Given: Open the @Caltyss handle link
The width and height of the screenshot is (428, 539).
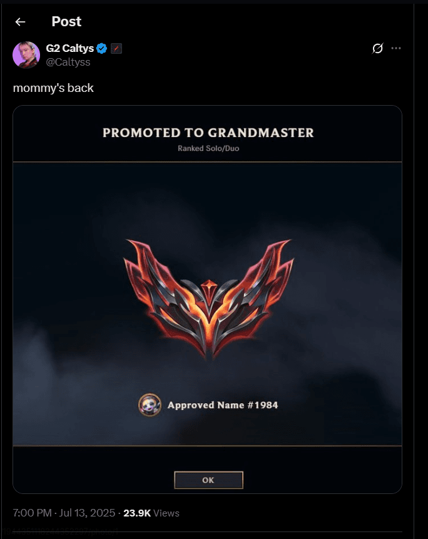Looking at the screenshot, I should tap(68, 63).
